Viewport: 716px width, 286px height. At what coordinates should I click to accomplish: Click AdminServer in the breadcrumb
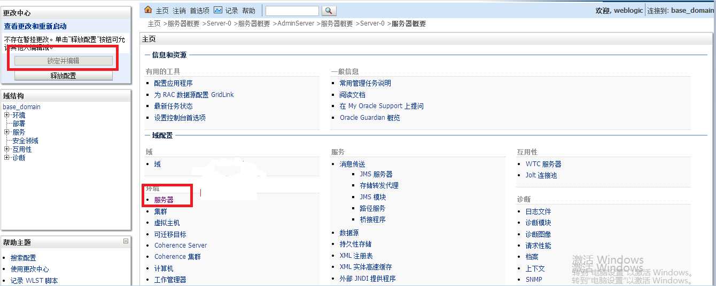coord(295,24)
